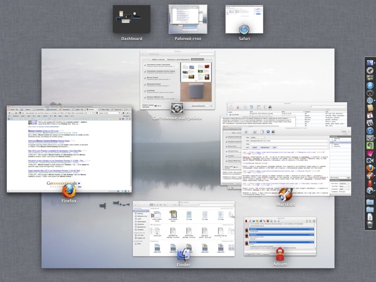The image size is (376, 282).
Task: Click Next under Google pagination in Firefox
Action: [80, 187]
